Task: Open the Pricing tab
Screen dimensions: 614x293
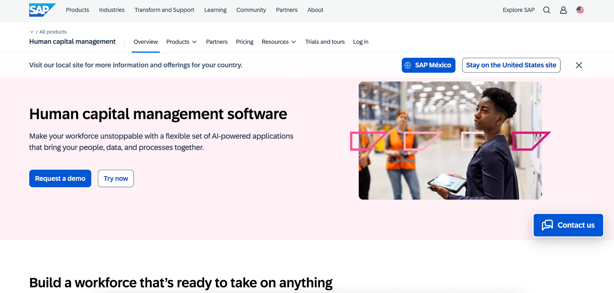Action: pos(244,42)
